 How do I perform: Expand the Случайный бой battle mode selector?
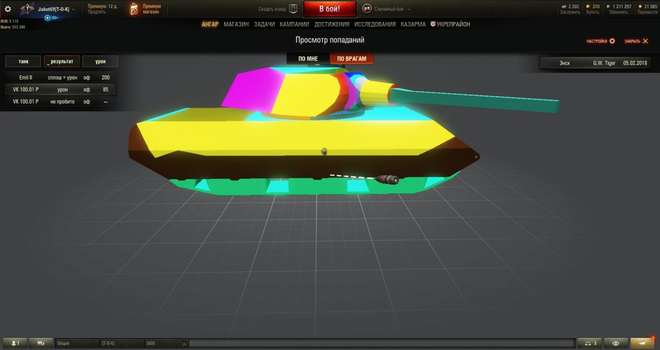point(392,9)
